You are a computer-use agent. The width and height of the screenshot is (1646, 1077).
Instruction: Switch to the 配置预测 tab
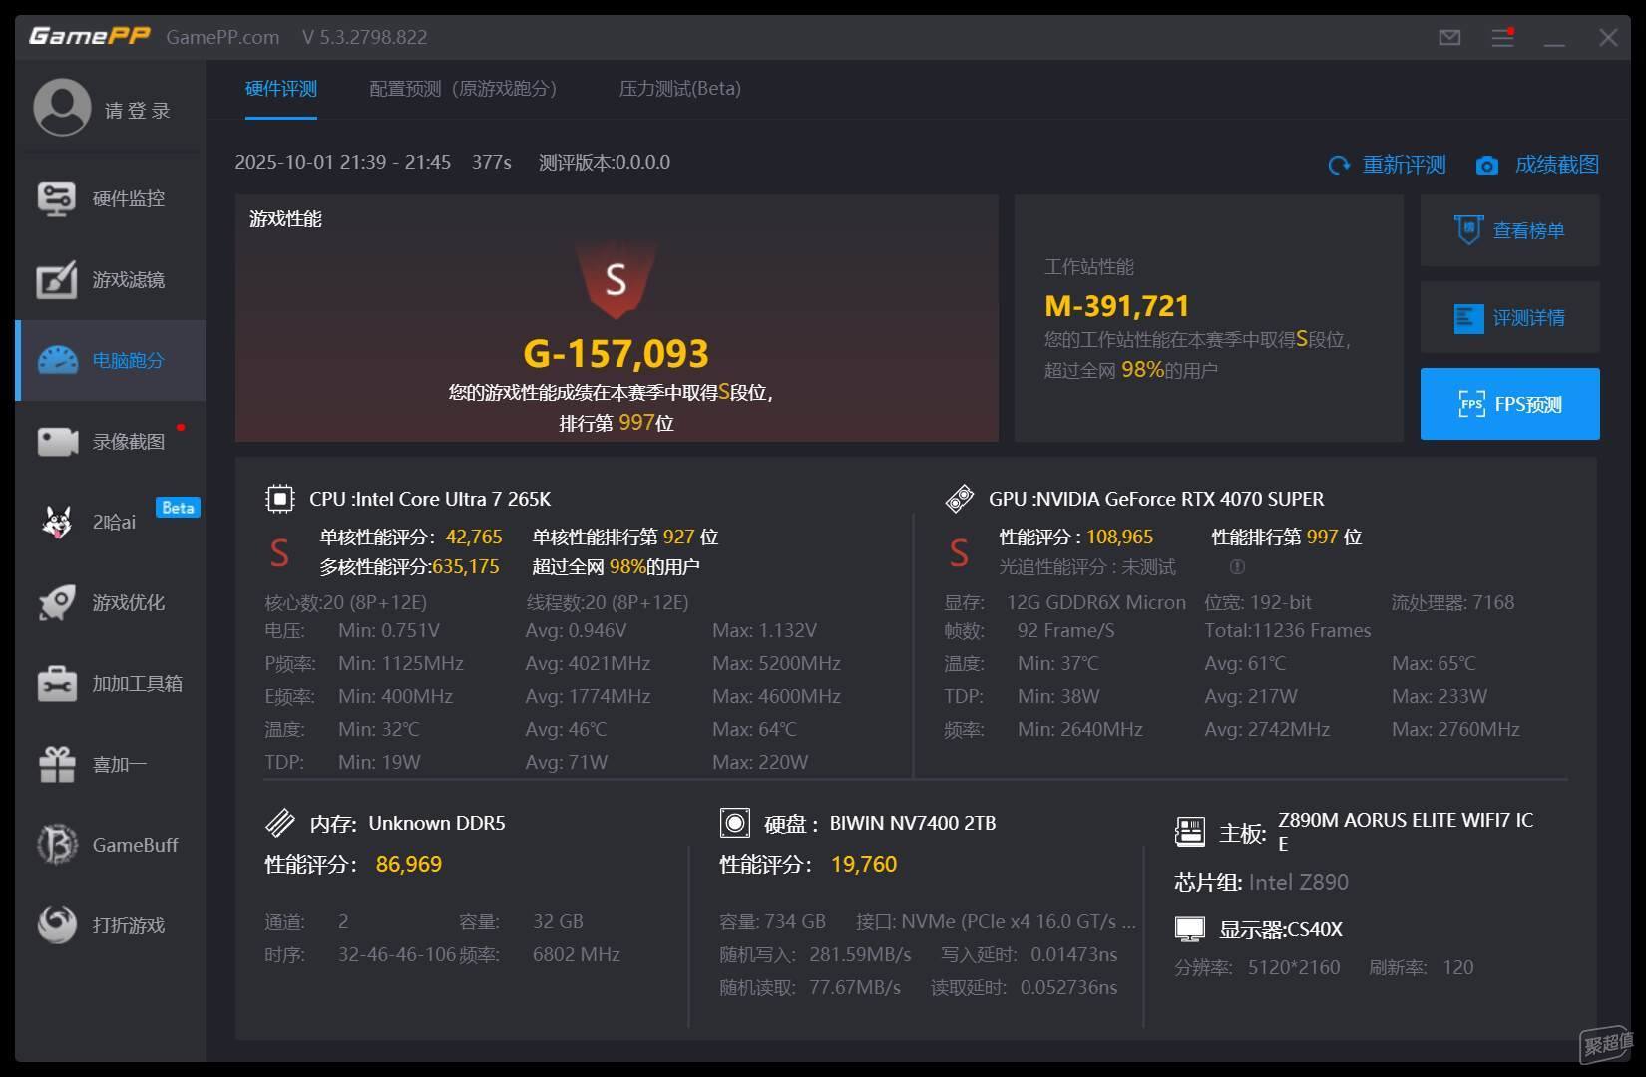pyautogui.click(x=463, y=89)
